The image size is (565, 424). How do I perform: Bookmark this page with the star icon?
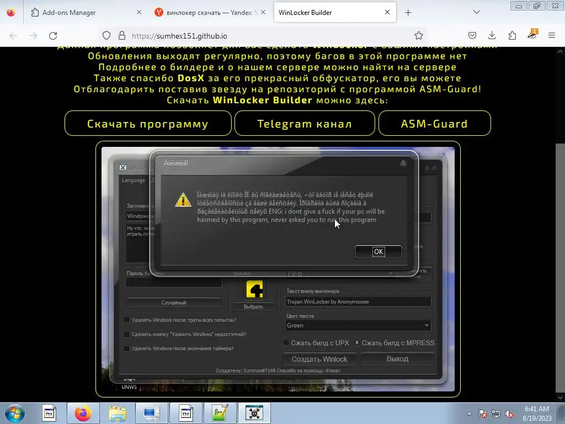tap(419, 36)
